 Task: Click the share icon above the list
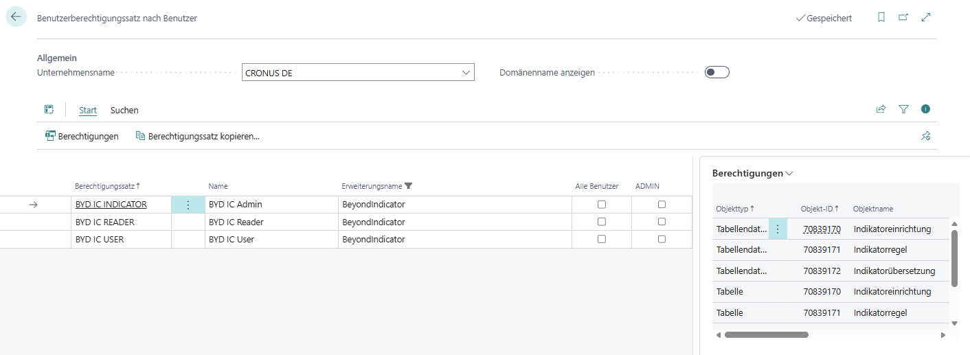coord(881,109)
